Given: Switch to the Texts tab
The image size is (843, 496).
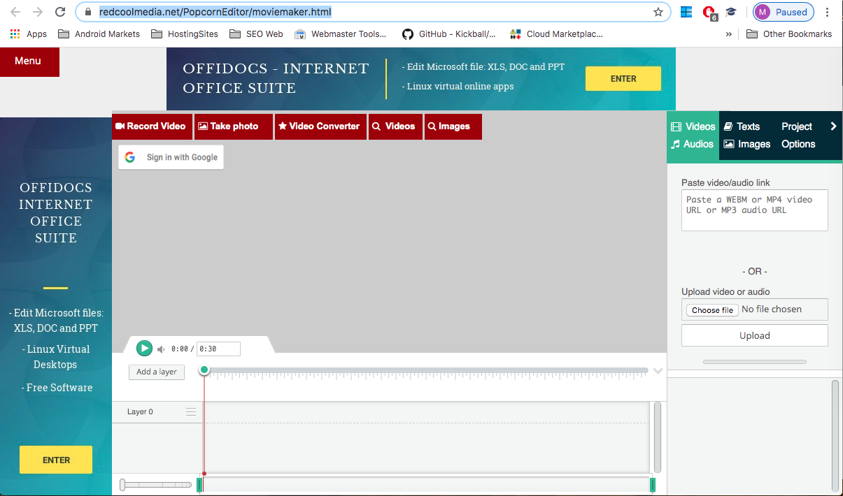Looking at the screenshot, I should click(742, 126).
